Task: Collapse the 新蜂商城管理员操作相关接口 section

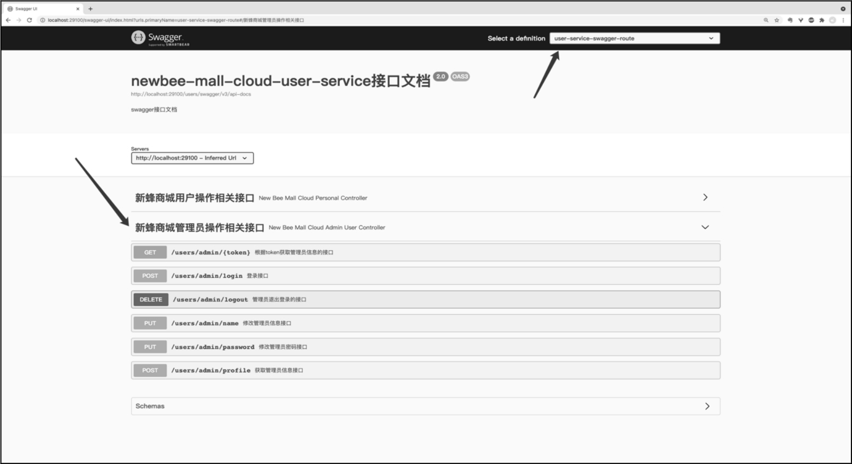Action: [705, 227]
